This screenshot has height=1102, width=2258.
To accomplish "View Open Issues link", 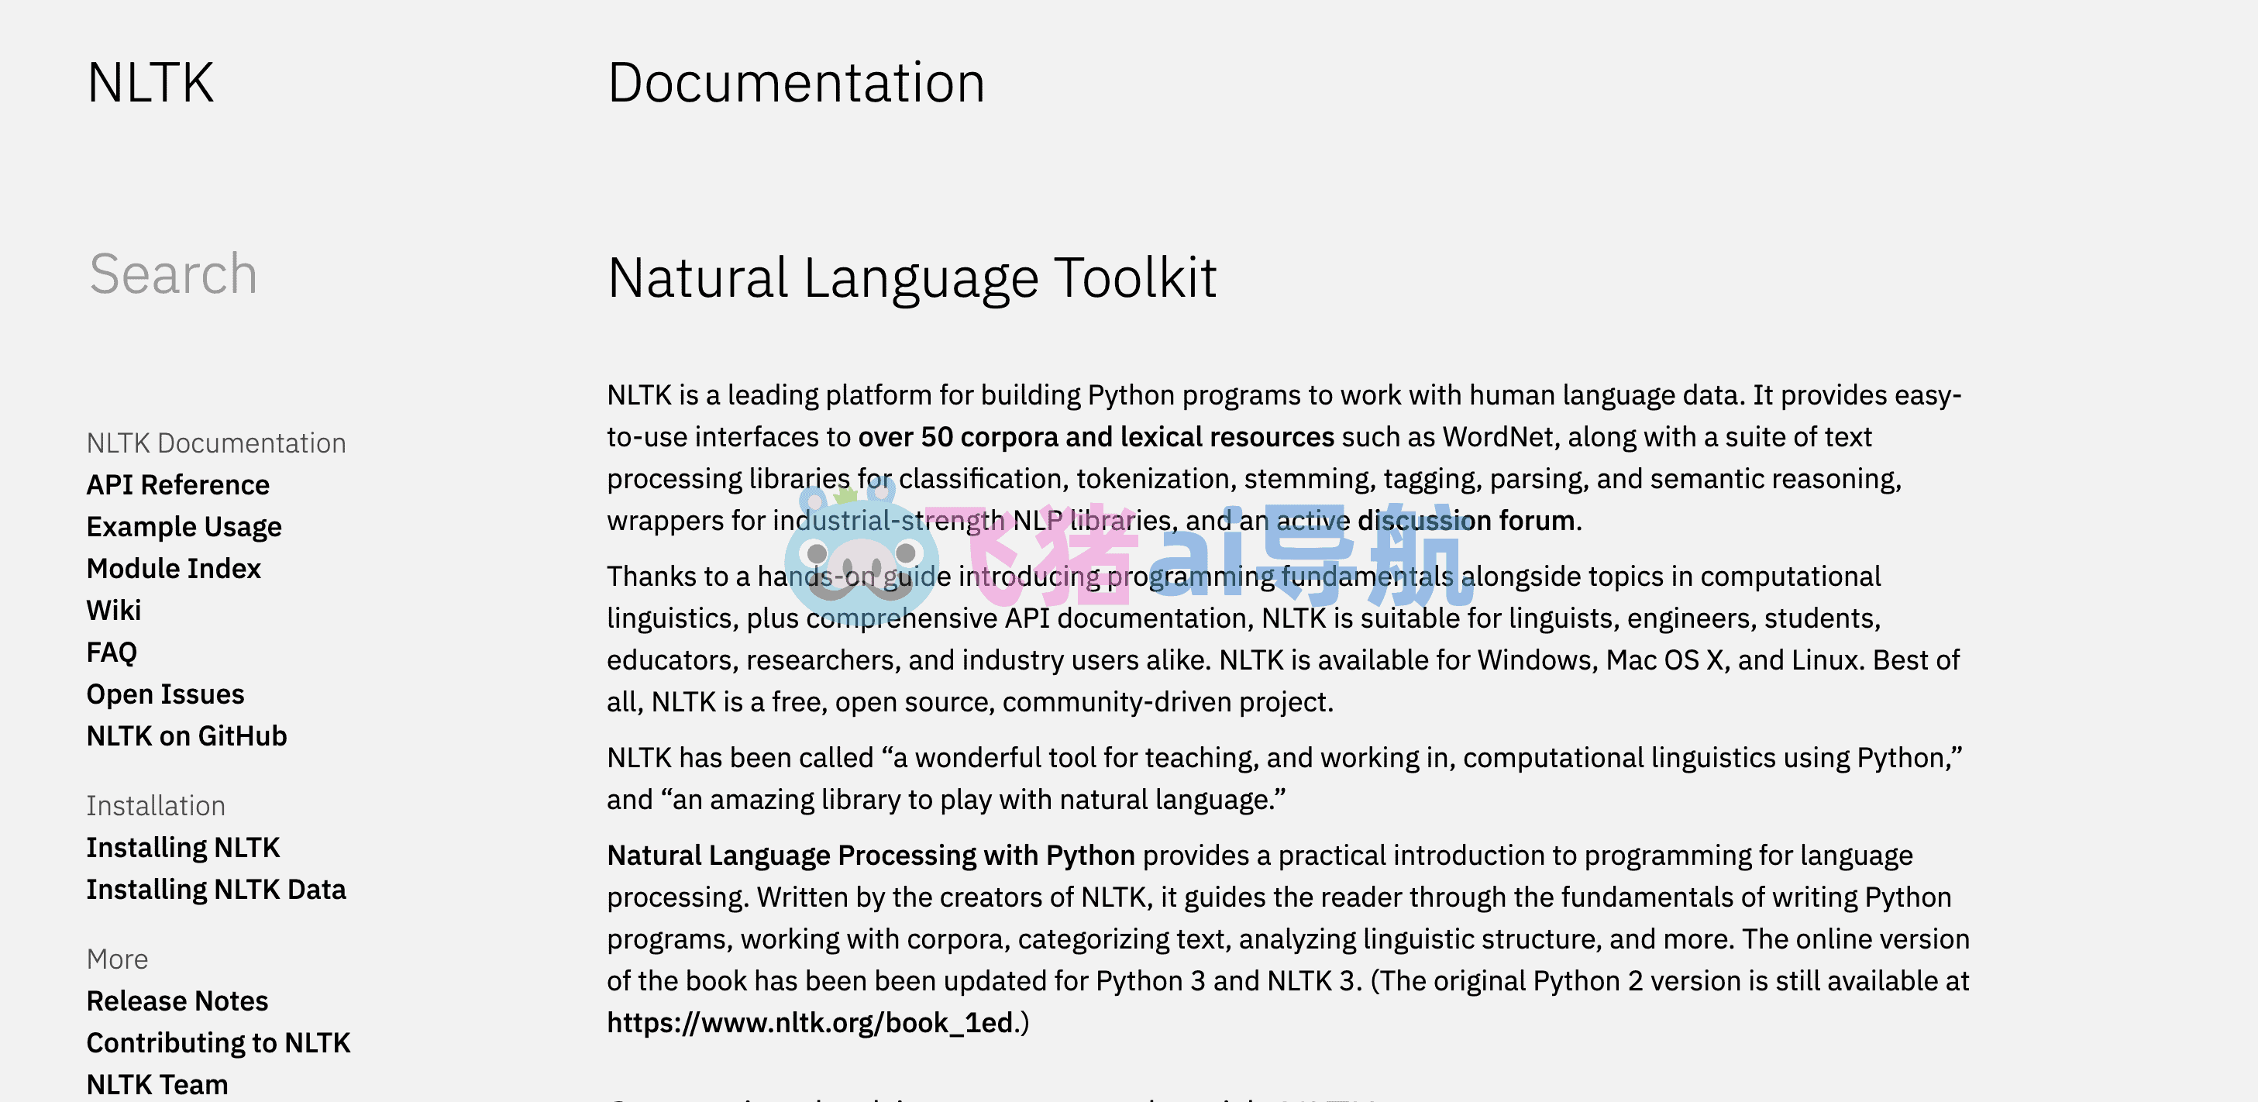I will (x=166, y=694).
